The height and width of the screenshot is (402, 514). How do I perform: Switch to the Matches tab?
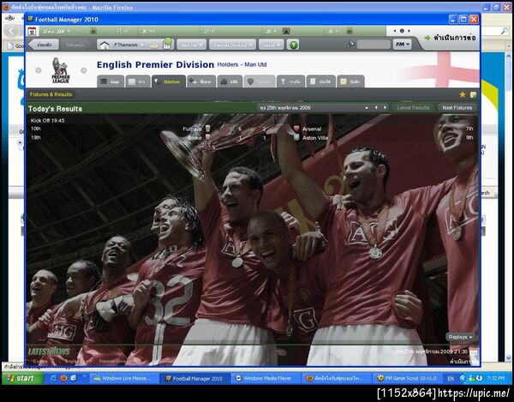(x=169, y=81)
